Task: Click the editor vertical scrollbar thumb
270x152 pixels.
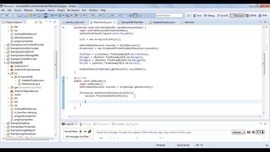Action: (263, 64)
